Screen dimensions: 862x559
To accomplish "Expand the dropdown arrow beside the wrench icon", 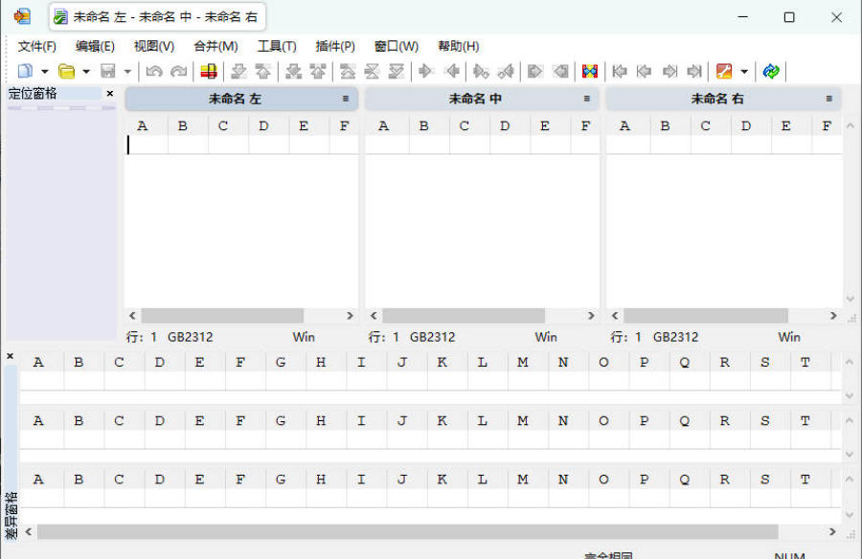I will tap(743, 72).
